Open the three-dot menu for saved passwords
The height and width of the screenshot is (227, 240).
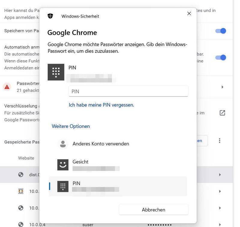coord(220,141)
